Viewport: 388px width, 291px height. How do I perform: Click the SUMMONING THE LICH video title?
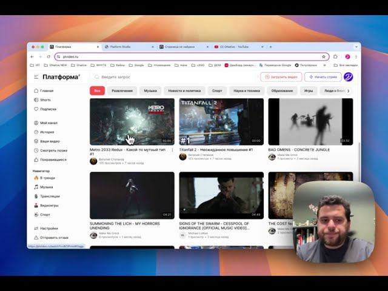(125, 226)
